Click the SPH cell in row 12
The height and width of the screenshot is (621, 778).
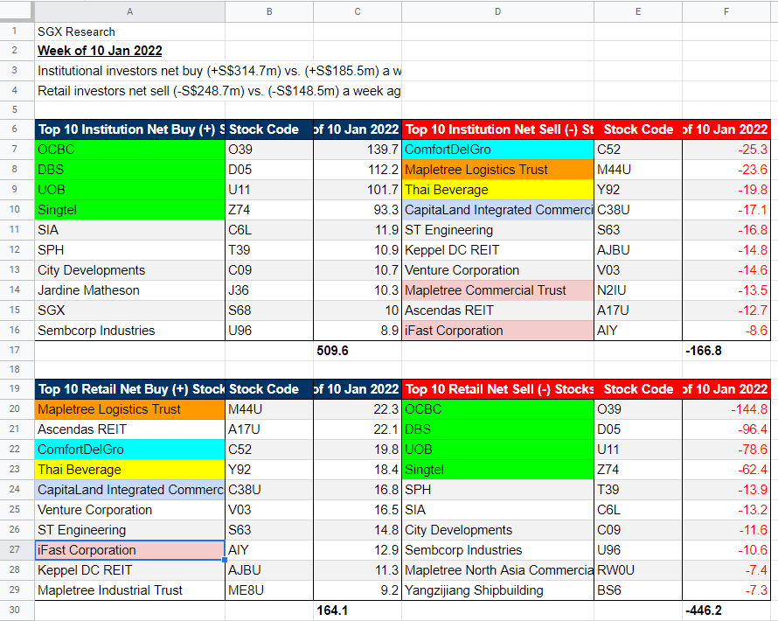point(130,250)
